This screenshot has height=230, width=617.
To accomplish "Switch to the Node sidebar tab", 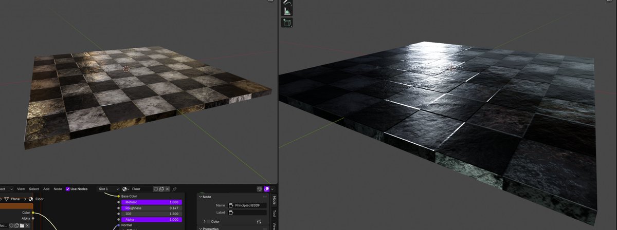I will 274,201.
